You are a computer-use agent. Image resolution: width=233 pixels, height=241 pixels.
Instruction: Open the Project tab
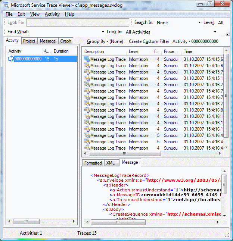point(29,41)
